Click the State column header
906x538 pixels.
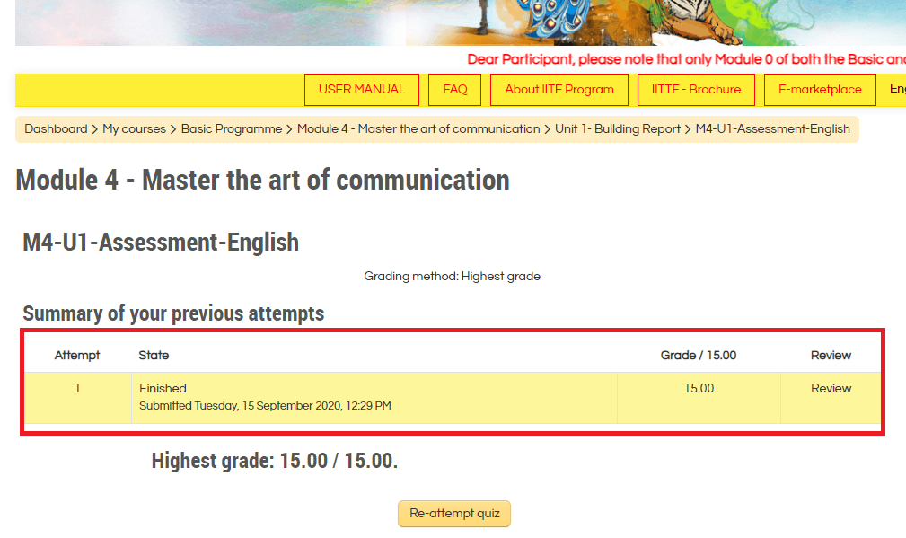click(154, 356)
